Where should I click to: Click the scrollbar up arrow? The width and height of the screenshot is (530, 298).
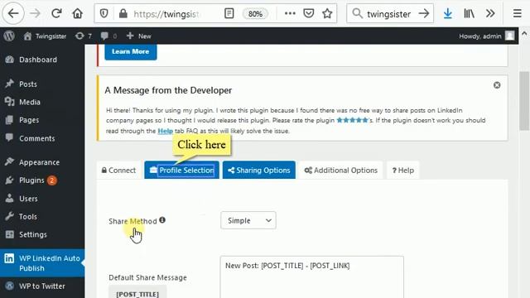524,33
